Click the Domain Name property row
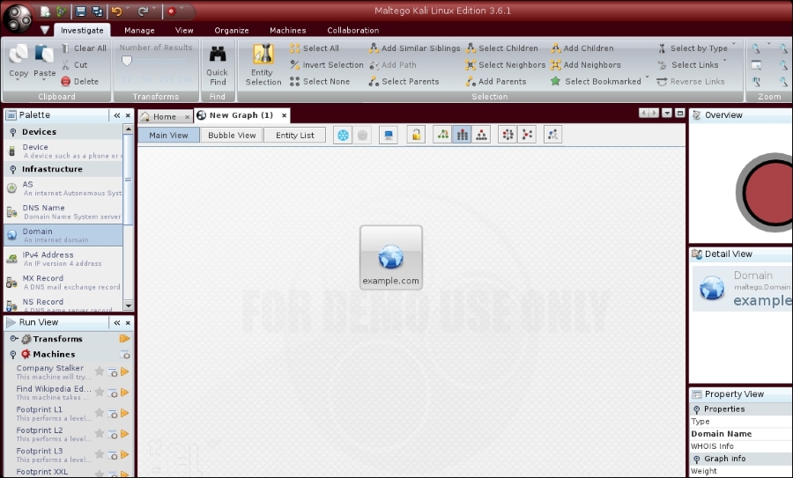This screenshot has height=478, width=793. (741, 433)
